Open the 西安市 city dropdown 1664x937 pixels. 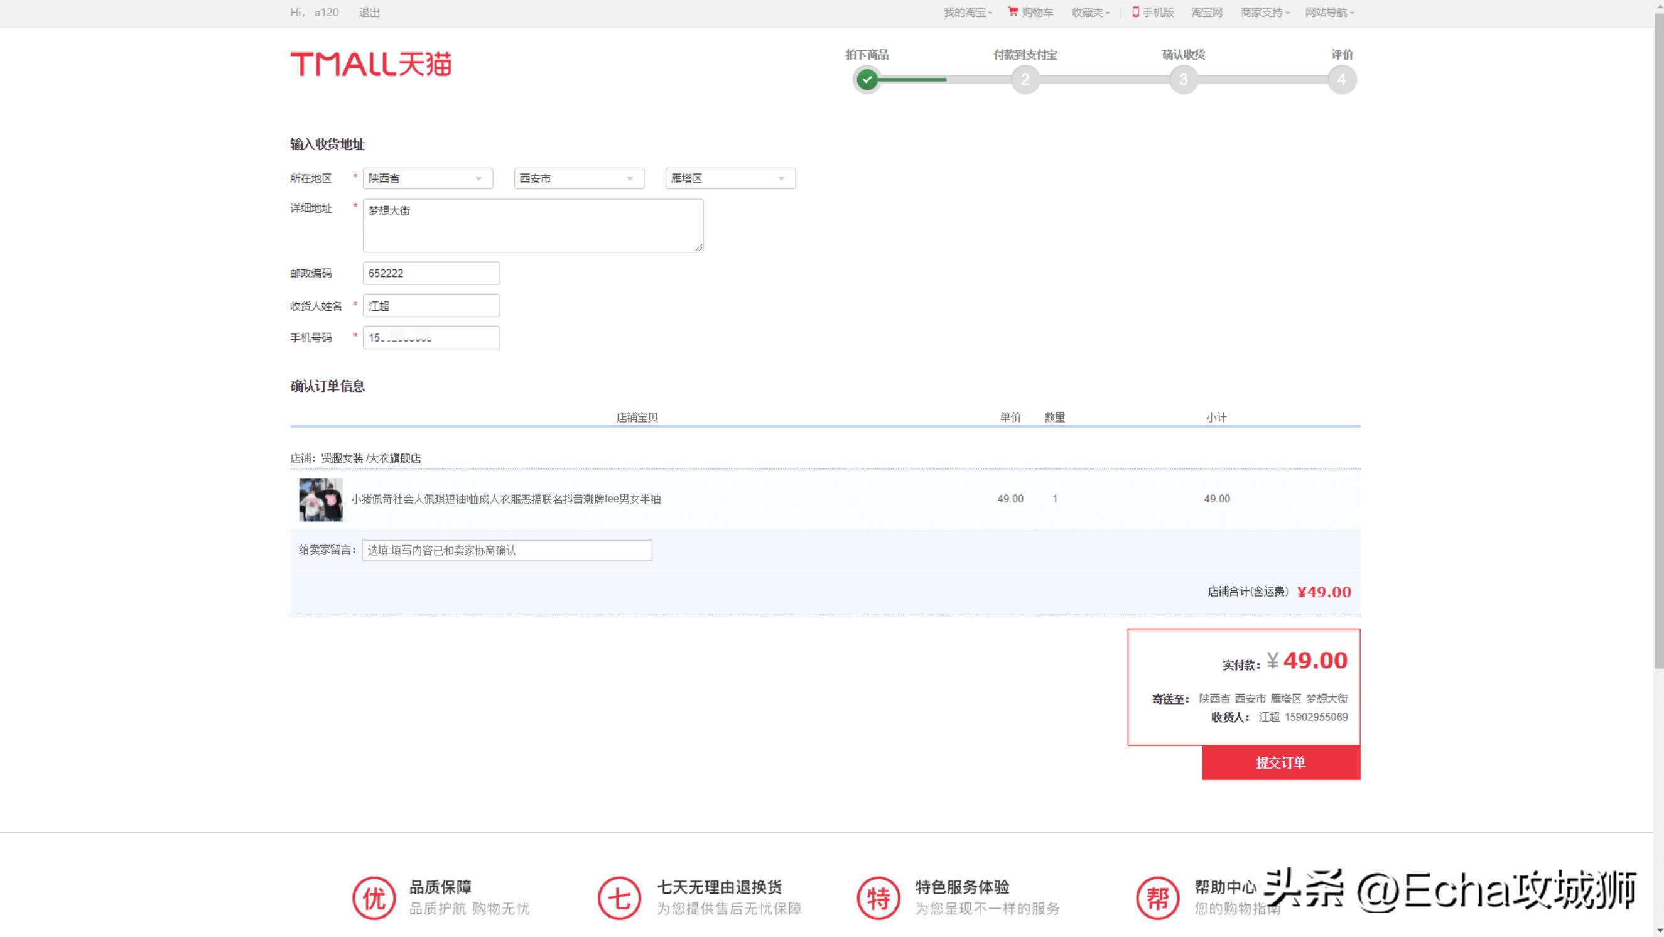point(578,178)
